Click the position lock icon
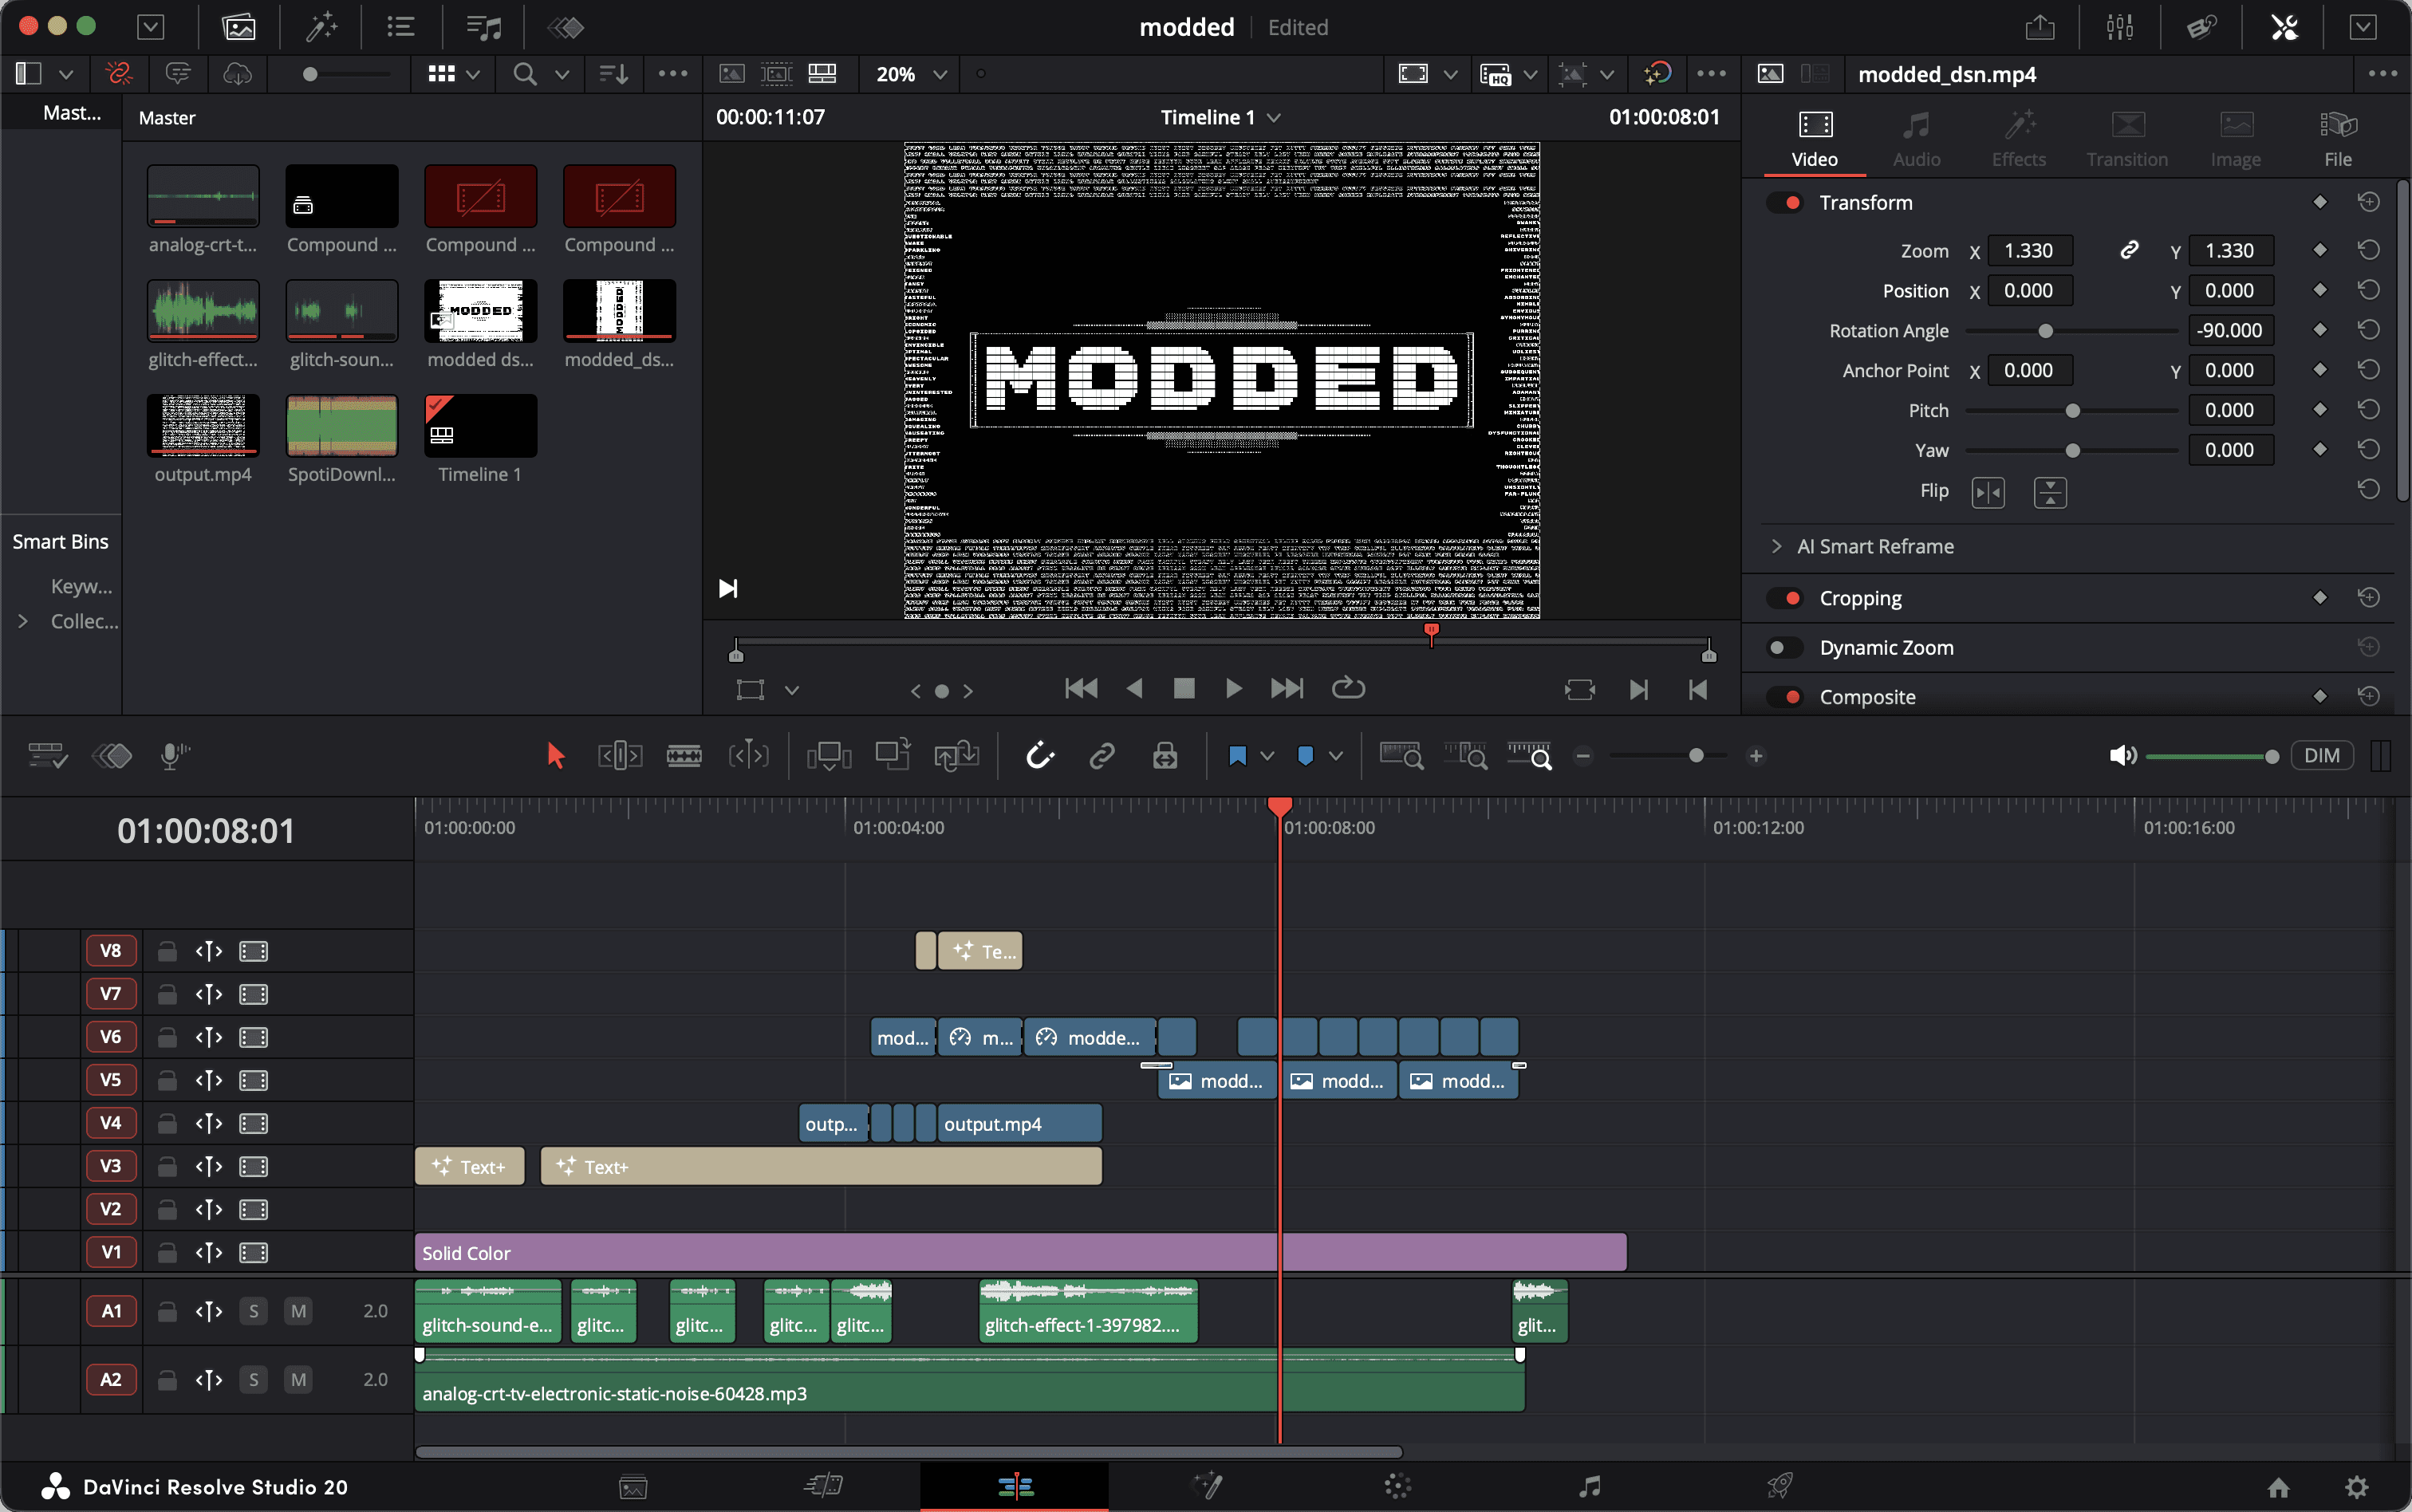The image size is (2412, 1512). click(1165, 756)
